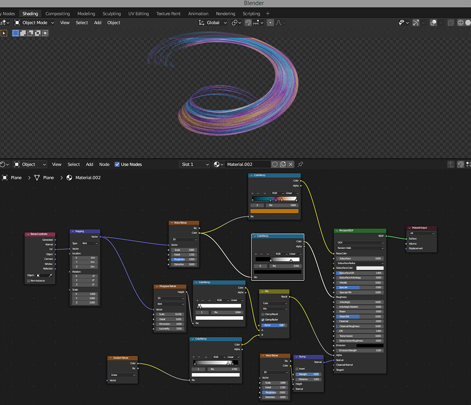The height and width of the screenshot is (405, 471).
Task: Choose the extend selection mode icon
Action: pos(23,33)
